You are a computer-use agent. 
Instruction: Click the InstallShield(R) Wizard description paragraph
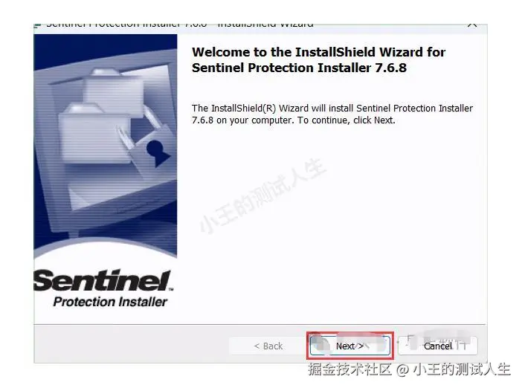point(332,114)
